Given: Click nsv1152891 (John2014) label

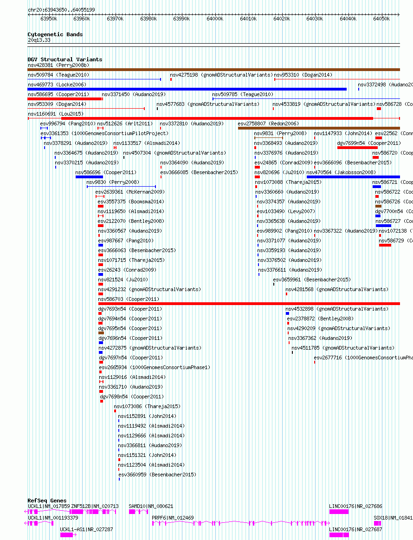Looking at the screenshot, I should [x=147, y=416].
